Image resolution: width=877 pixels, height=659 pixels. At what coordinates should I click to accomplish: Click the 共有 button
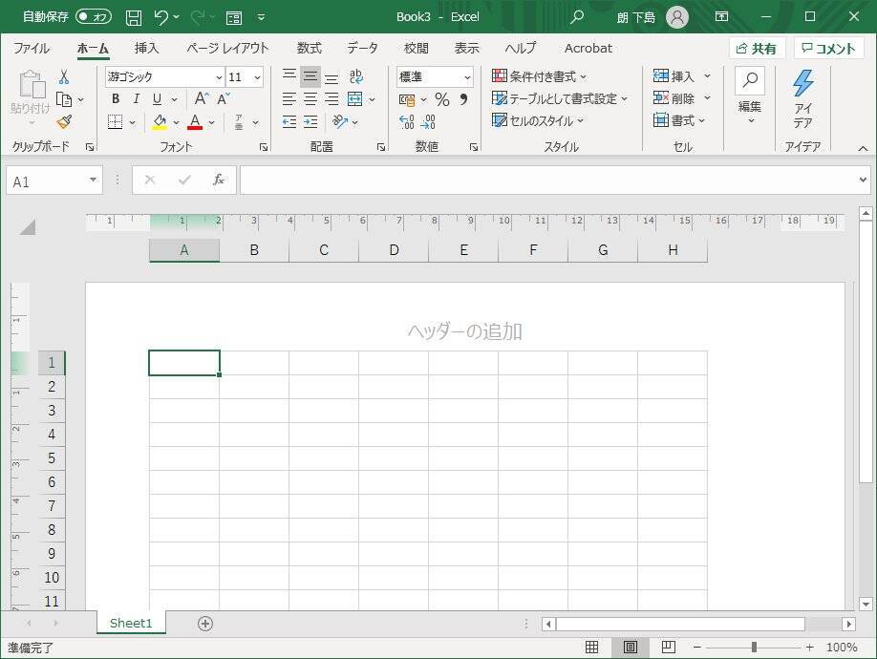tap(757, 49)
